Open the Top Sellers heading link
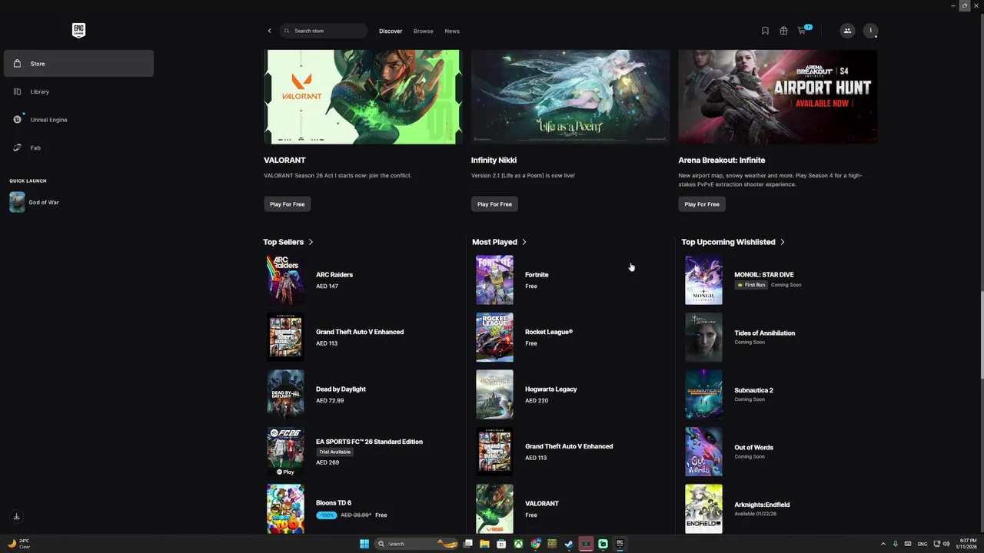The image size is (984, 553). point(283,242)
